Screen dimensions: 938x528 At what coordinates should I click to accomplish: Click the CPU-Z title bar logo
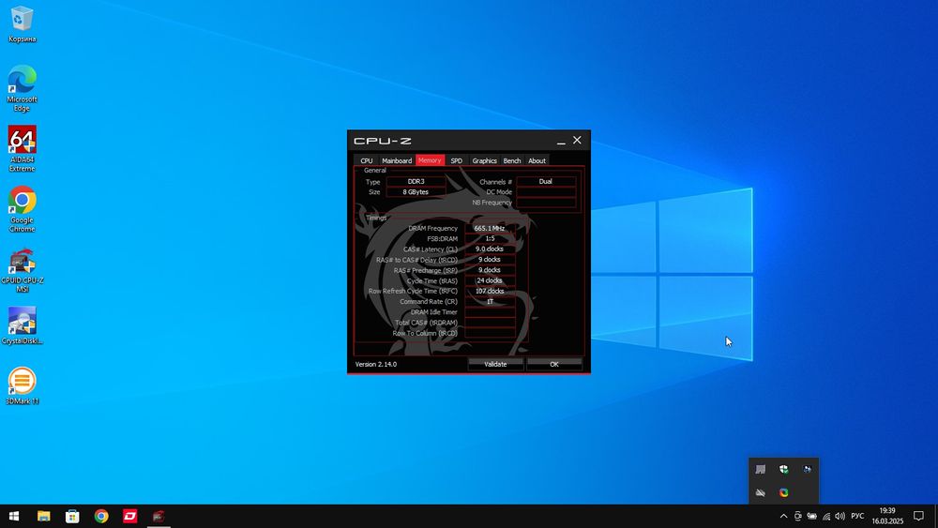tap(383, 141)
